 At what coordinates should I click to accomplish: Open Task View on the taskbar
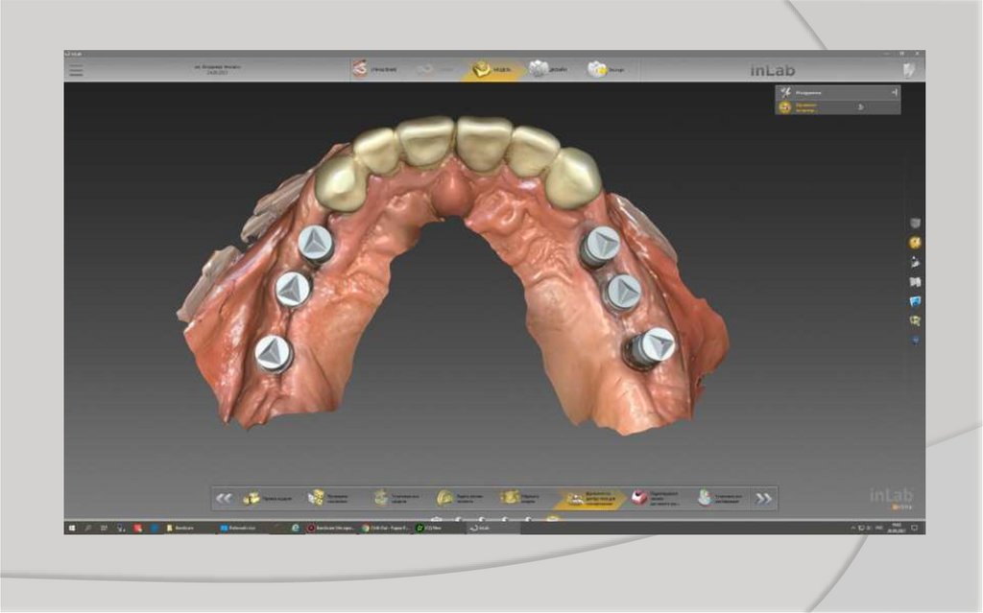pyautogui.click(x=105, y=528)
